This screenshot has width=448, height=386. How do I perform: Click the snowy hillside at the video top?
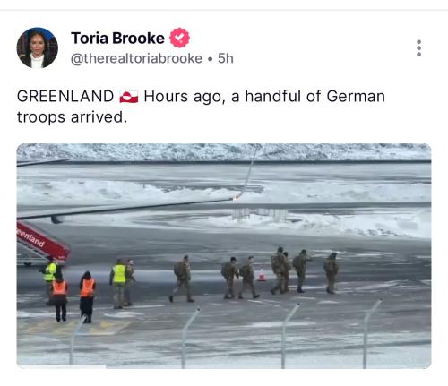[x=224, y=152]
